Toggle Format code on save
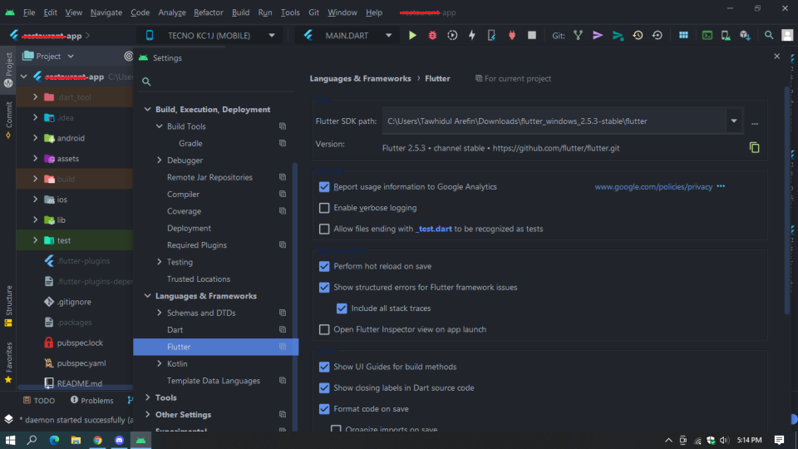The image size is (798, 449). click(x=324, y=409)
